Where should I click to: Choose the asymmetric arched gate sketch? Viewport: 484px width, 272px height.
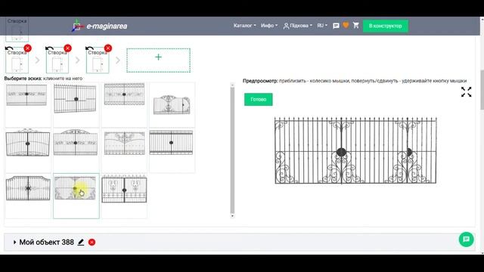tap(172, 105)
